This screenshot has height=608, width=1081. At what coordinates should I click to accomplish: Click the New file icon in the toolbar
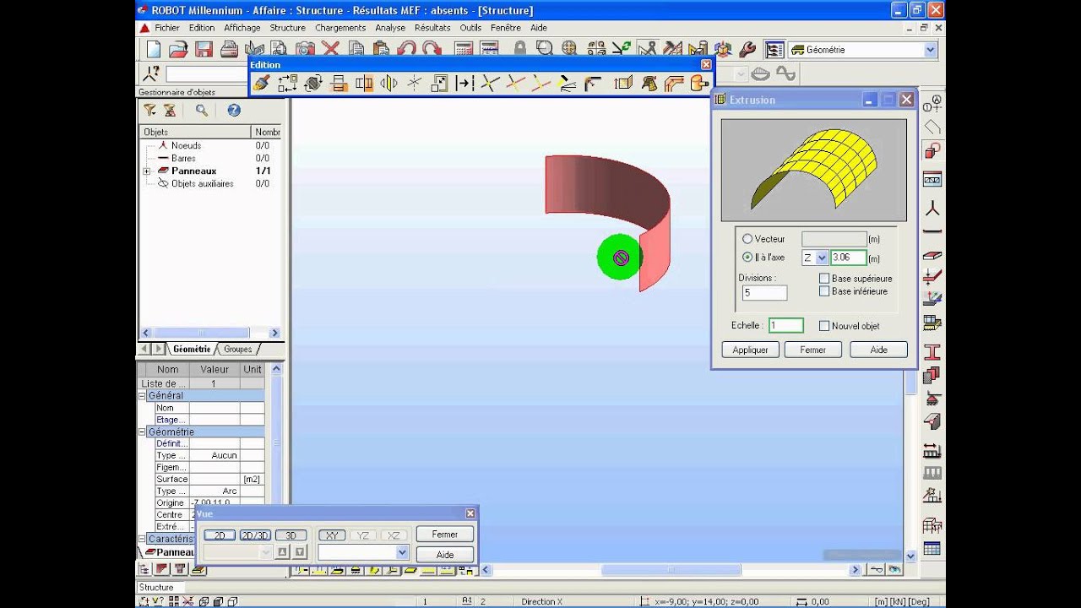[153, 50]
